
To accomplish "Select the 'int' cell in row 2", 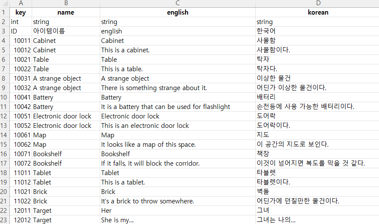I will (x=21, y=22).
